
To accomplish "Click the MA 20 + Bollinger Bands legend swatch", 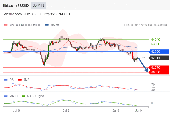I will pos(6,25).
